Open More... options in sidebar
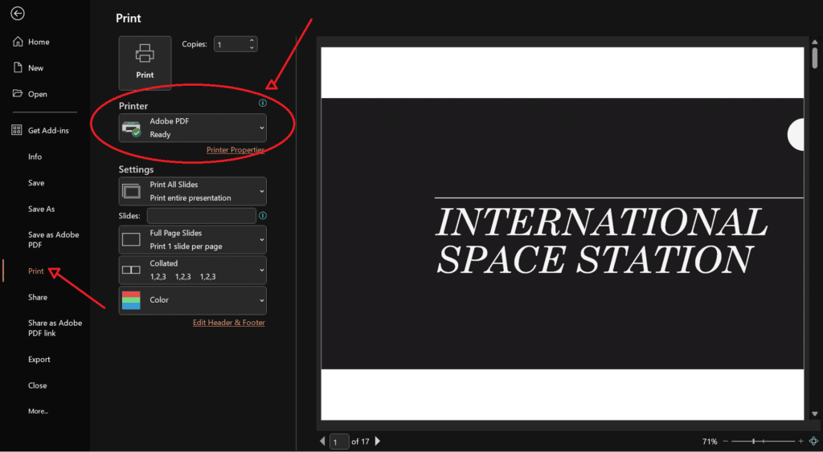The image size is (823, 452). tap(39, 412)
